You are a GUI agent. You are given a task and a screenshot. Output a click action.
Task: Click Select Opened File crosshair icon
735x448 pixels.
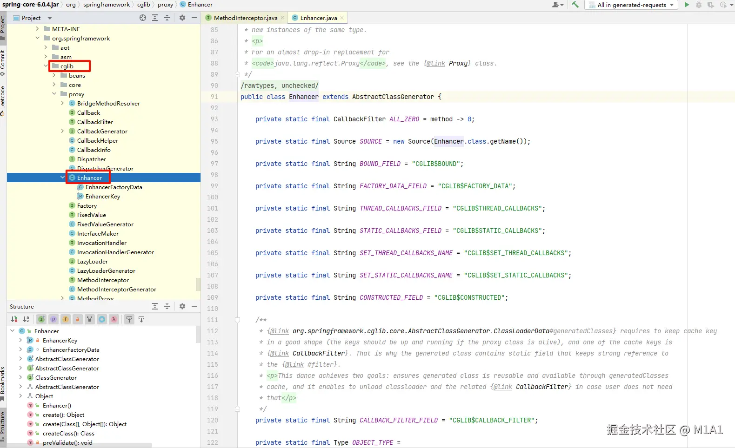click(x=143, y=18)
